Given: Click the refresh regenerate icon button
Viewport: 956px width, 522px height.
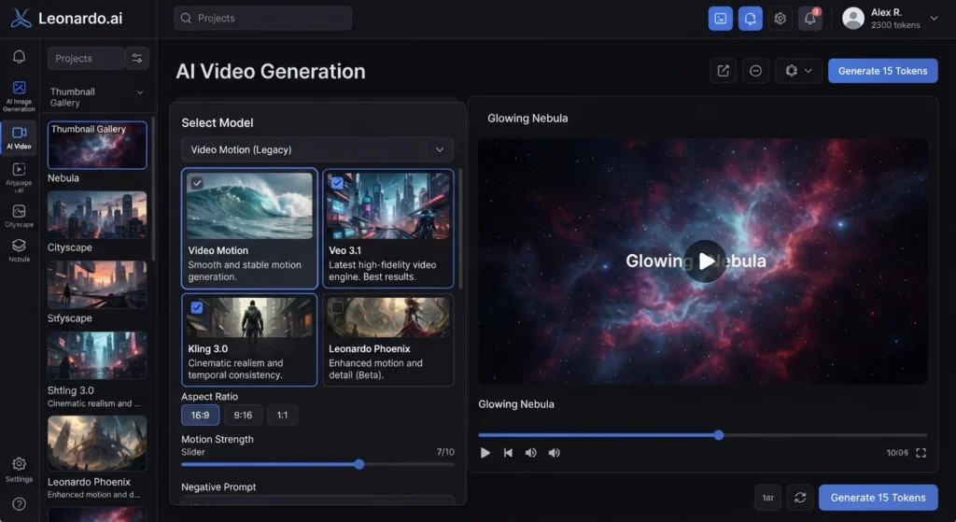Looking at the screenshot, I should (x=800, y=498).
